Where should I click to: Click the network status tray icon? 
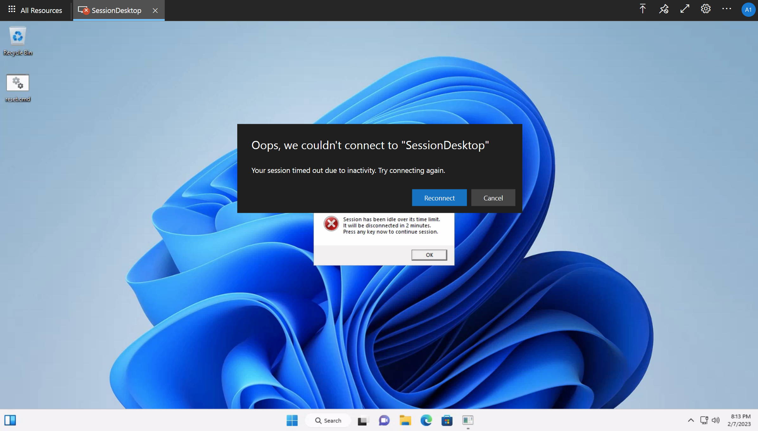704,421
